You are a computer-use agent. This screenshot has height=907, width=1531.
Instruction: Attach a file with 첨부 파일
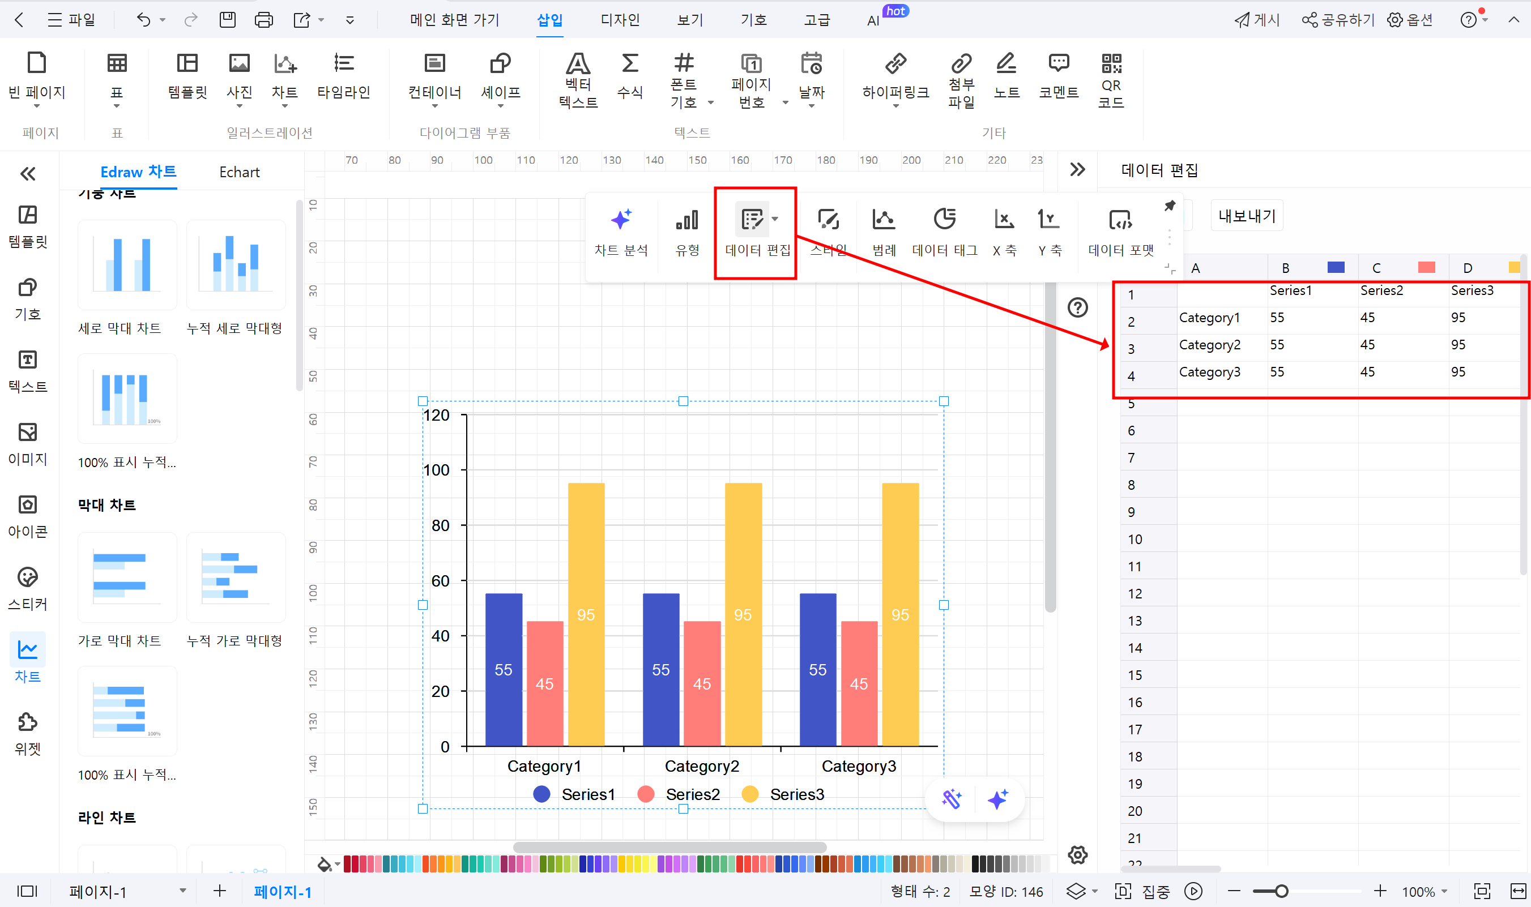(961, 80)
